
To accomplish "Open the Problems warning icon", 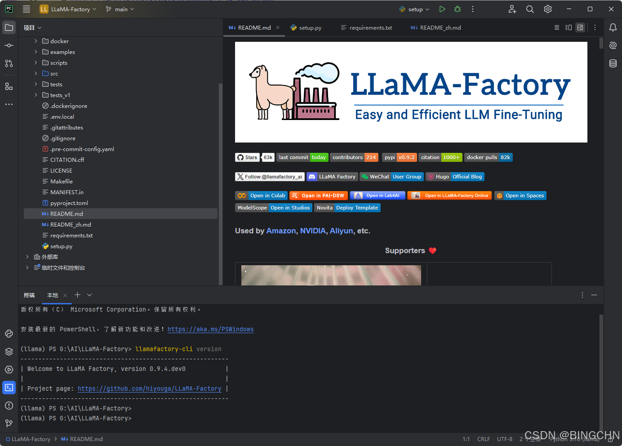I will [x=9, y=406].
